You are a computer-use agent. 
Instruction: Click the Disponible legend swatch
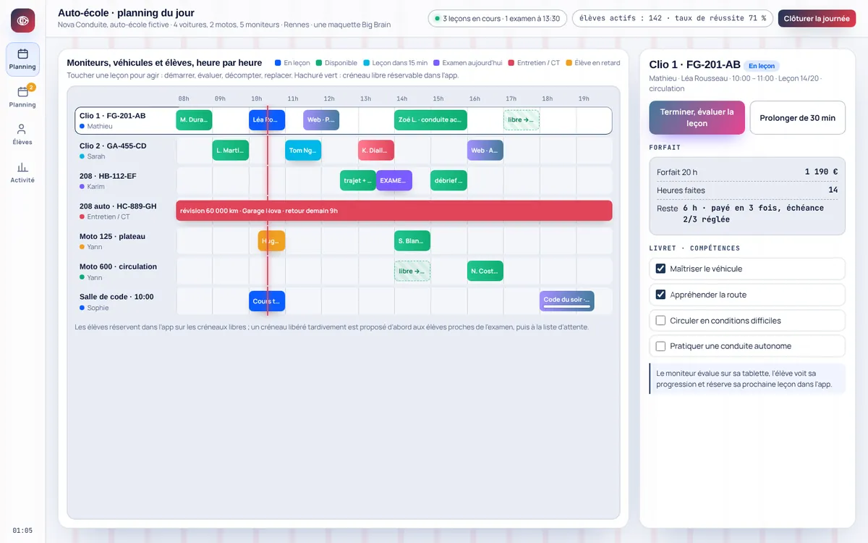click(319, 63)
